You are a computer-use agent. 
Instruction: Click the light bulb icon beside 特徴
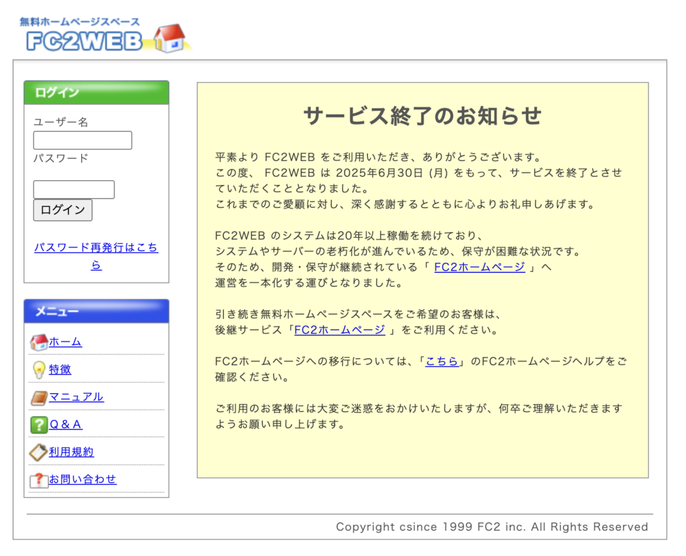[x=39, y=370]
